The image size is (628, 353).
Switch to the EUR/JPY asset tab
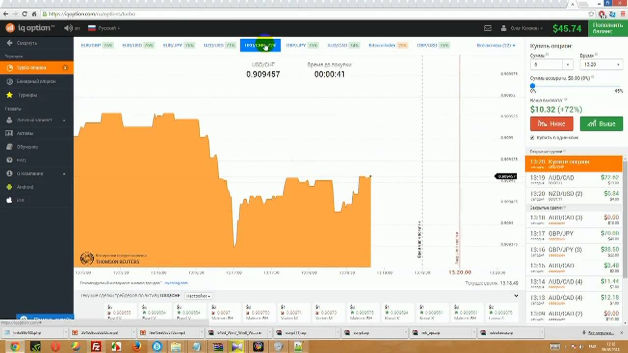(179, 45)
